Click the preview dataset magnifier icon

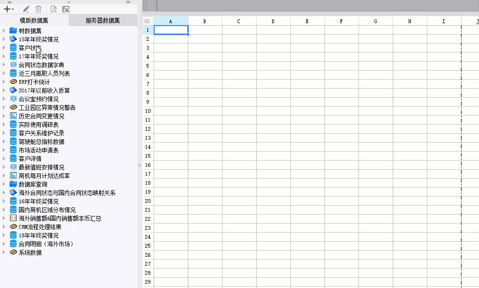(x=54, y=9)
